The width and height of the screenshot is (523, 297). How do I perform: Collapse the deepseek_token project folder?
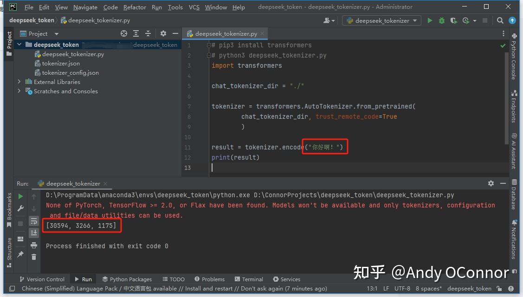pos(19,45)
